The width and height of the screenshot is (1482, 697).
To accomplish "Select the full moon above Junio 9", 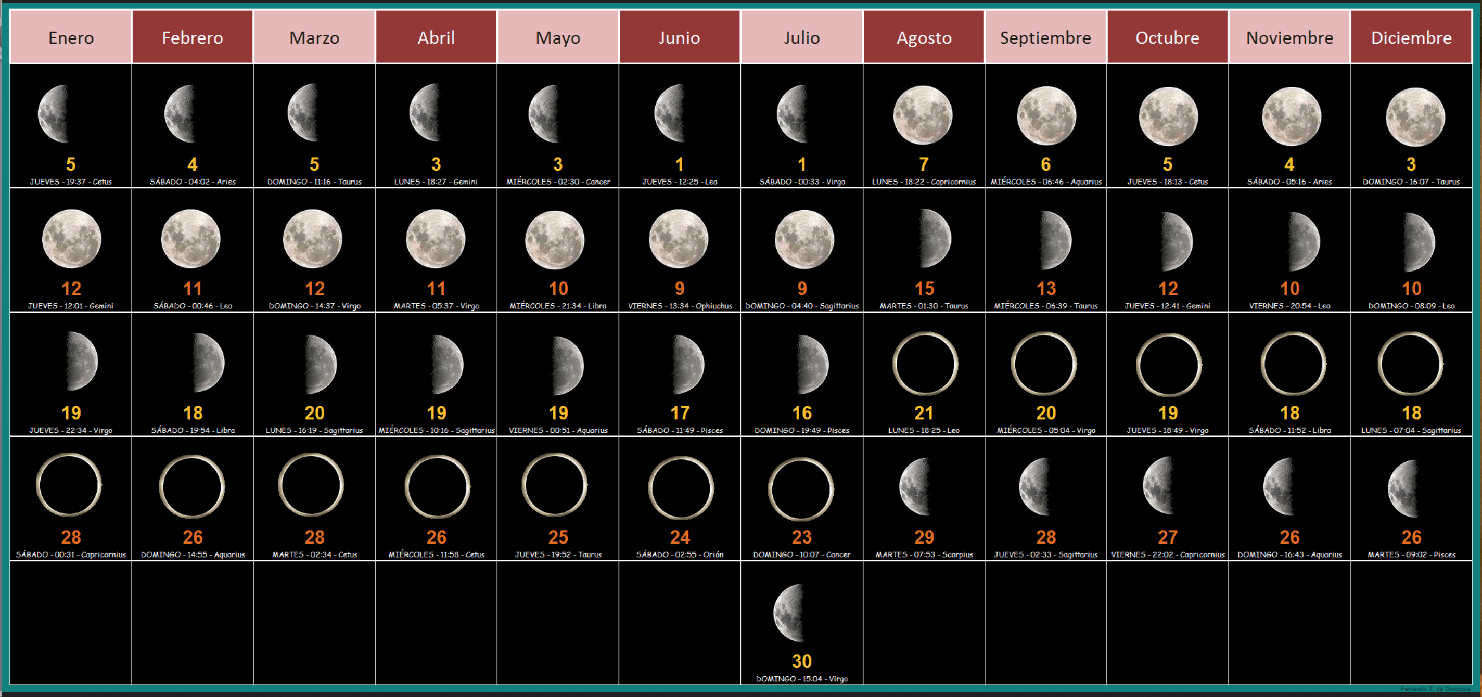I will coord(678,239).
